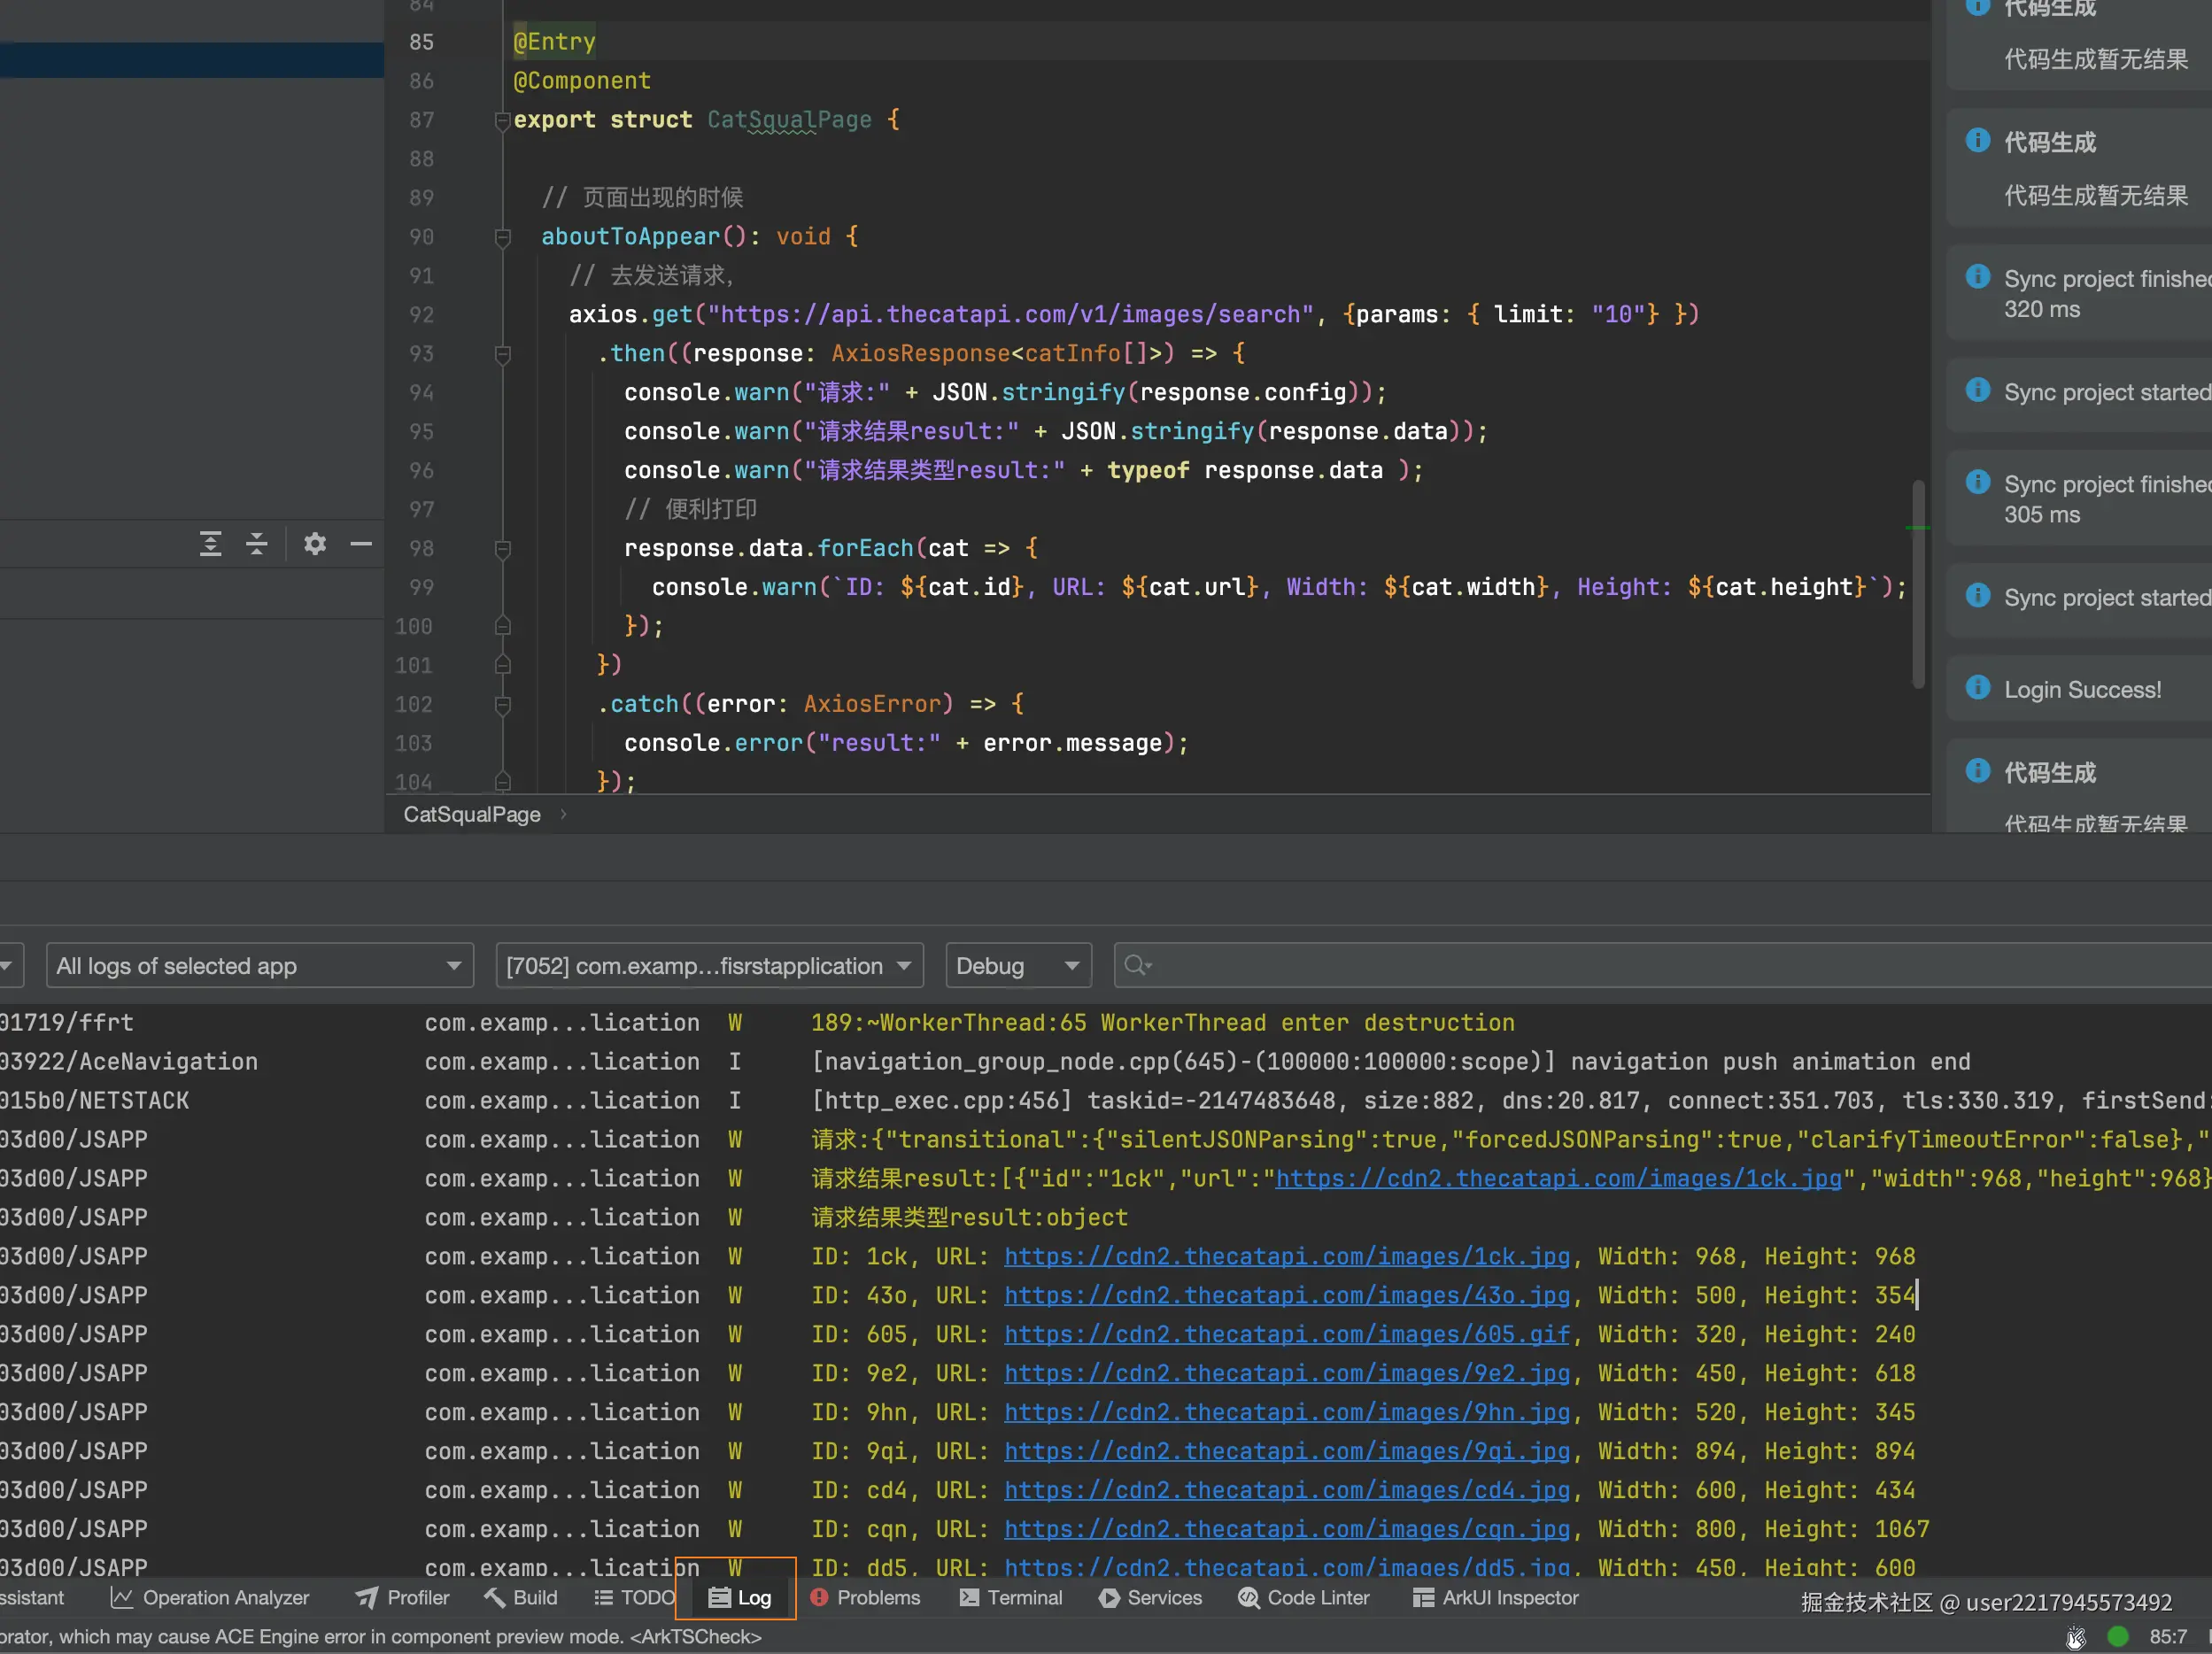Toggle fold marker on line 98 forEach
Screen dimensions: 2212x1654
(503, 549)
